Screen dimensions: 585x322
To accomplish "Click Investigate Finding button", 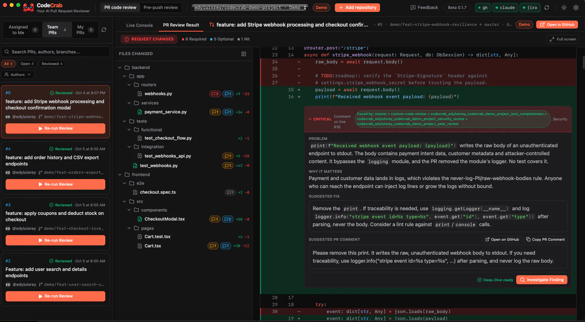I will (542, 280).
